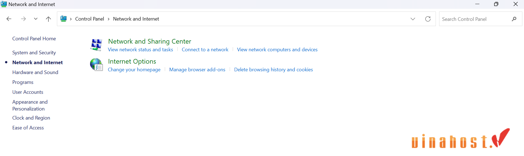Open Delete browsing history and cookies
The image size is (524, 156).
(273, 70)
